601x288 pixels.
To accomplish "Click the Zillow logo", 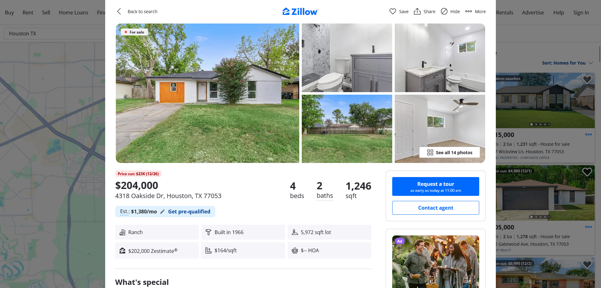I will coord(300,12).
